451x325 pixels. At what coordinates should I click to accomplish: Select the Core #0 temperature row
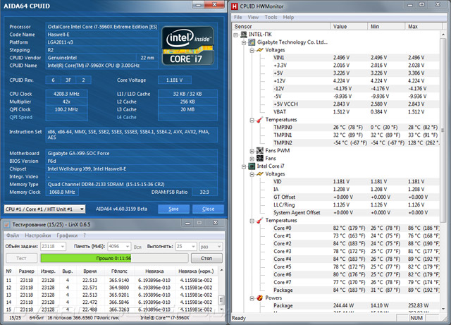coord(356,228)
